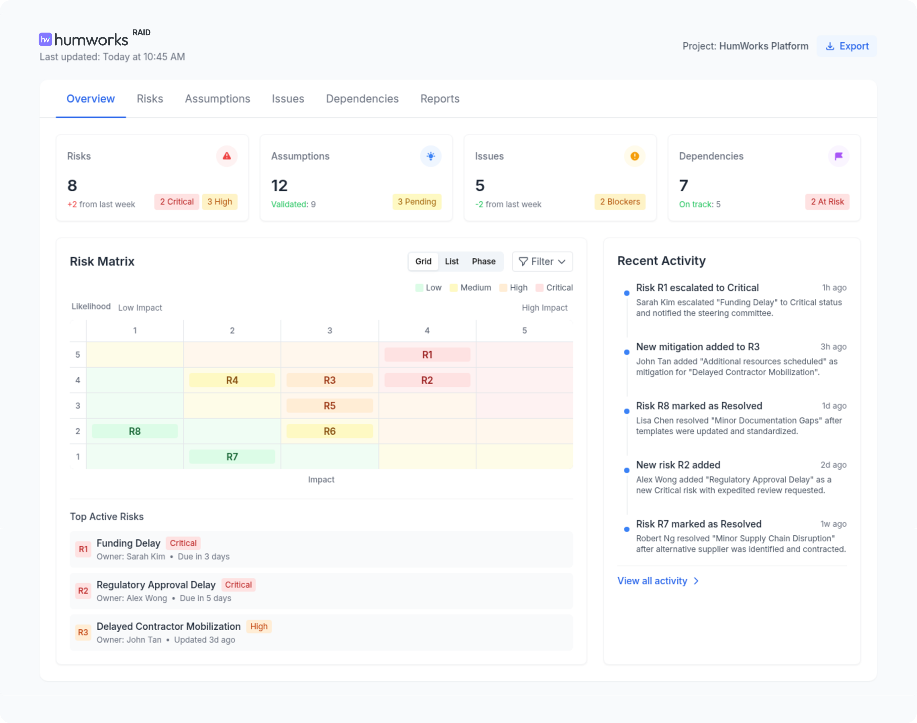Image resolution: width=917 pixels, height=723 pixels.
Task: Expand the Filter dropdown chevron
Action: click(562, 261)
